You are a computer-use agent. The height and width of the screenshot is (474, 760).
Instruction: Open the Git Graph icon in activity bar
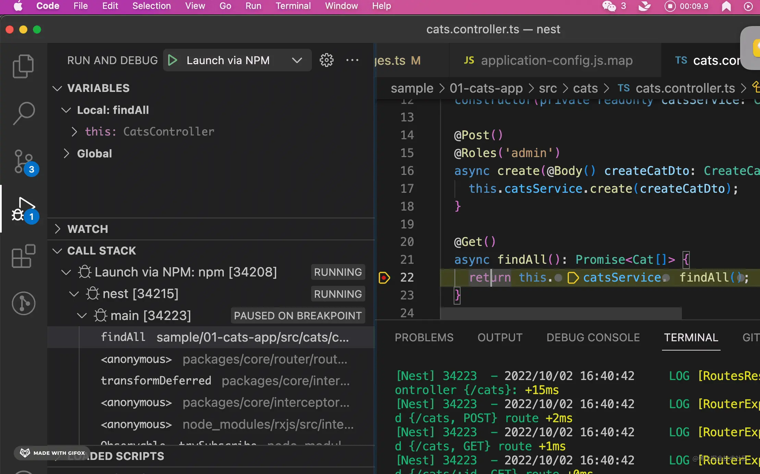point(24,303)
